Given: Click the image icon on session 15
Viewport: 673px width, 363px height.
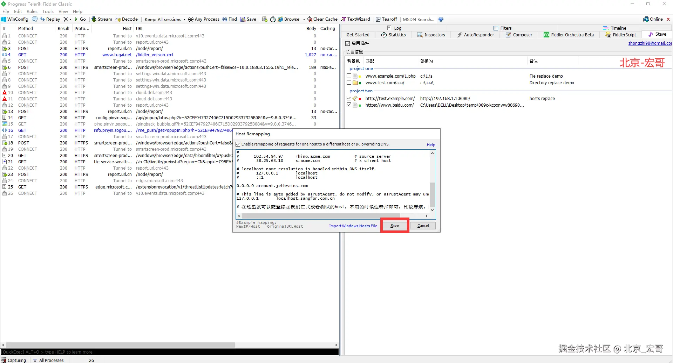Looking at the screenshot, I should (5, 124).
